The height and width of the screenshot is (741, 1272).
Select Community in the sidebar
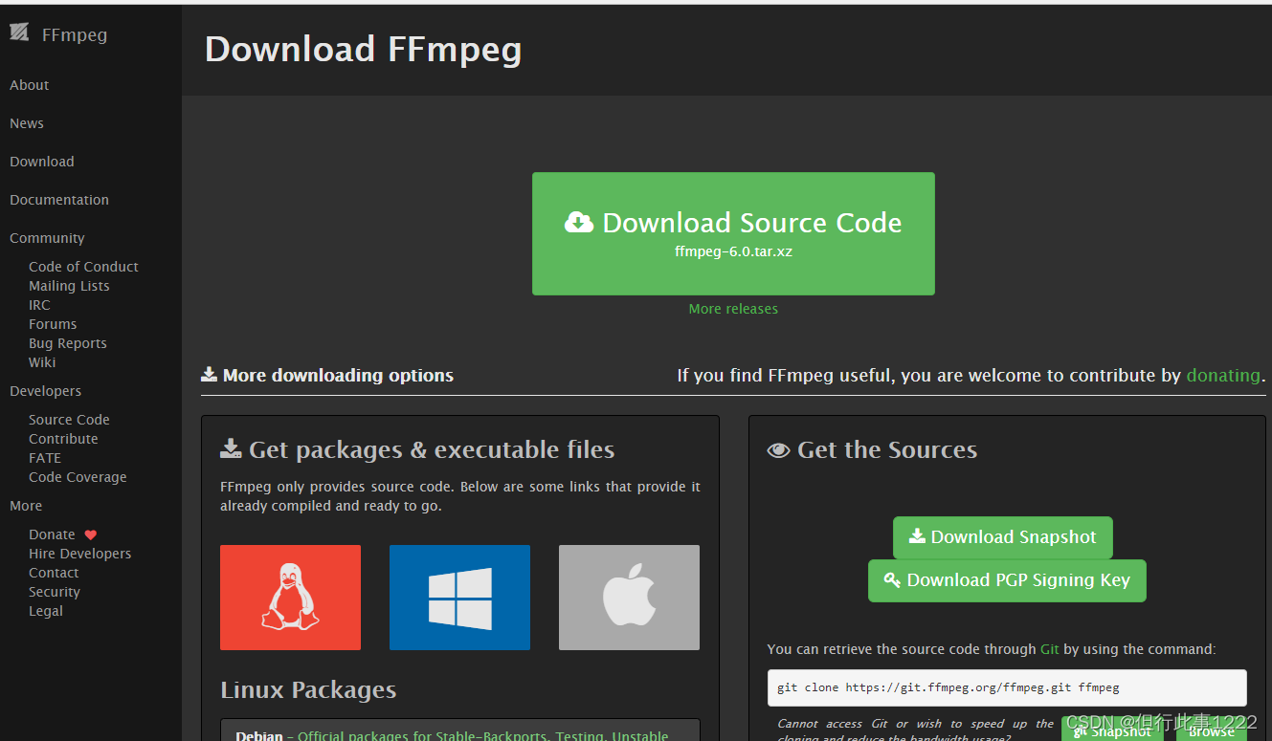[x=47, y=238]
